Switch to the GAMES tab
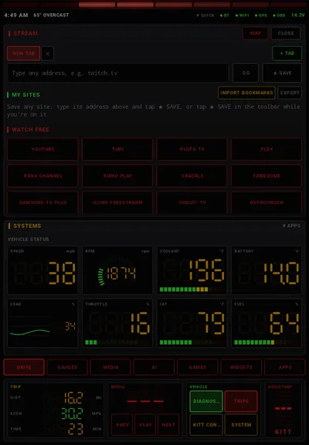 tap(198, 367)
